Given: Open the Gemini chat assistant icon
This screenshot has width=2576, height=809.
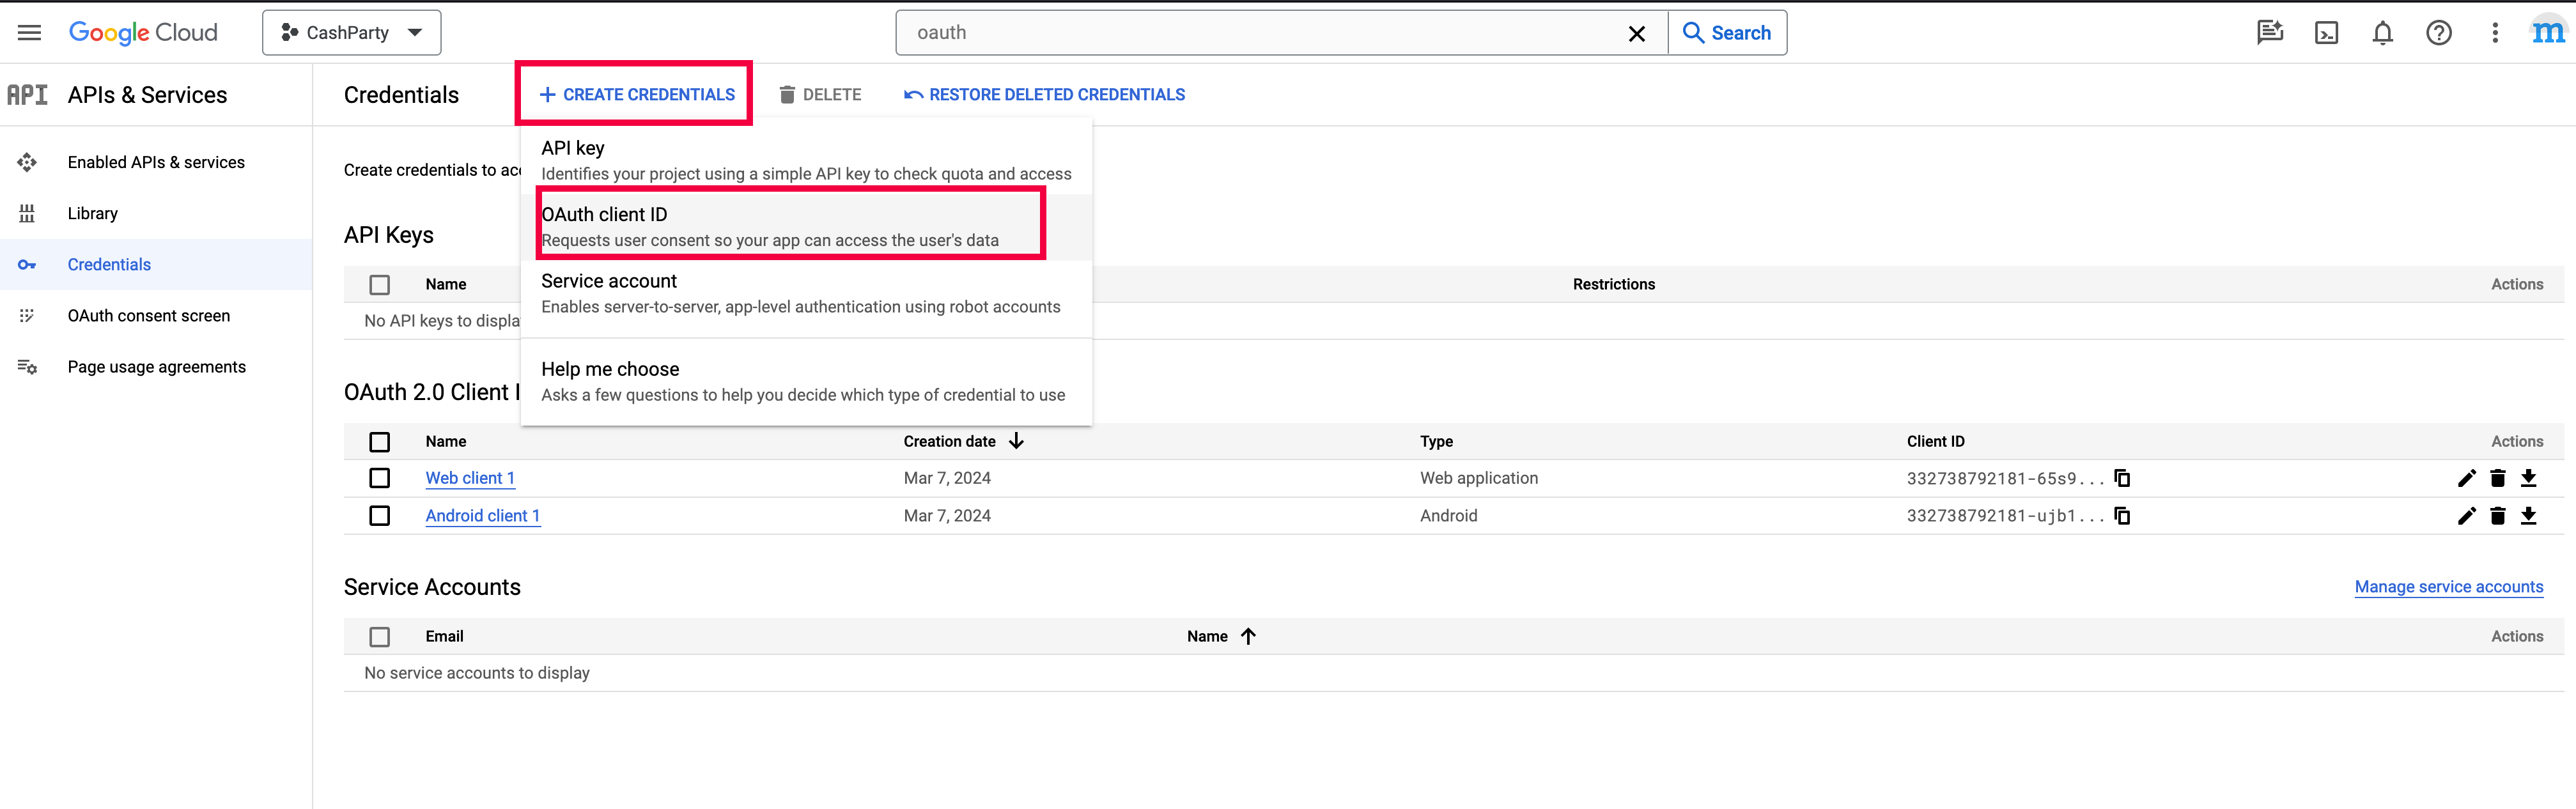Looking at the screenshot, I should coord(2270,33).
